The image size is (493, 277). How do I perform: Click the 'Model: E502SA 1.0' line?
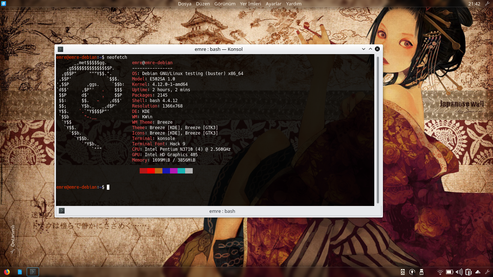coord(153,79)
